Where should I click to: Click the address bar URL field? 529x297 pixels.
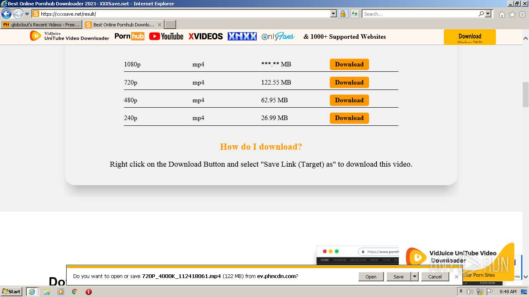[181, 14]
